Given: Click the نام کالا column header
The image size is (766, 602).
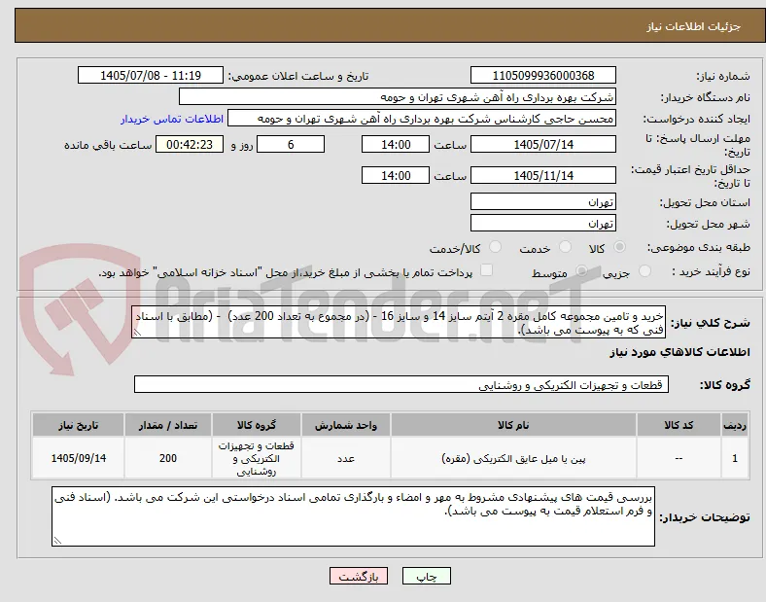Looking at the screenshot, I should 513,425.
